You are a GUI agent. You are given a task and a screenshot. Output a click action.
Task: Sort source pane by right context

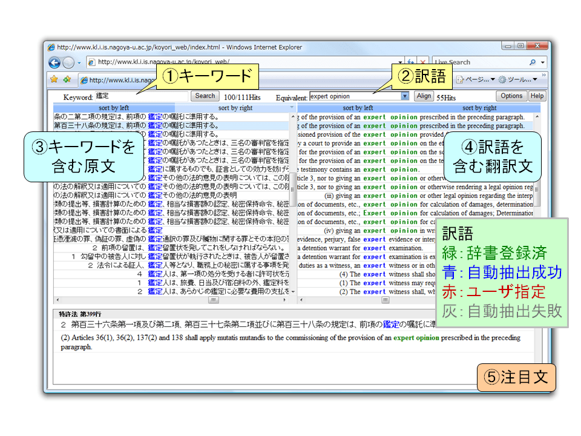235,108
